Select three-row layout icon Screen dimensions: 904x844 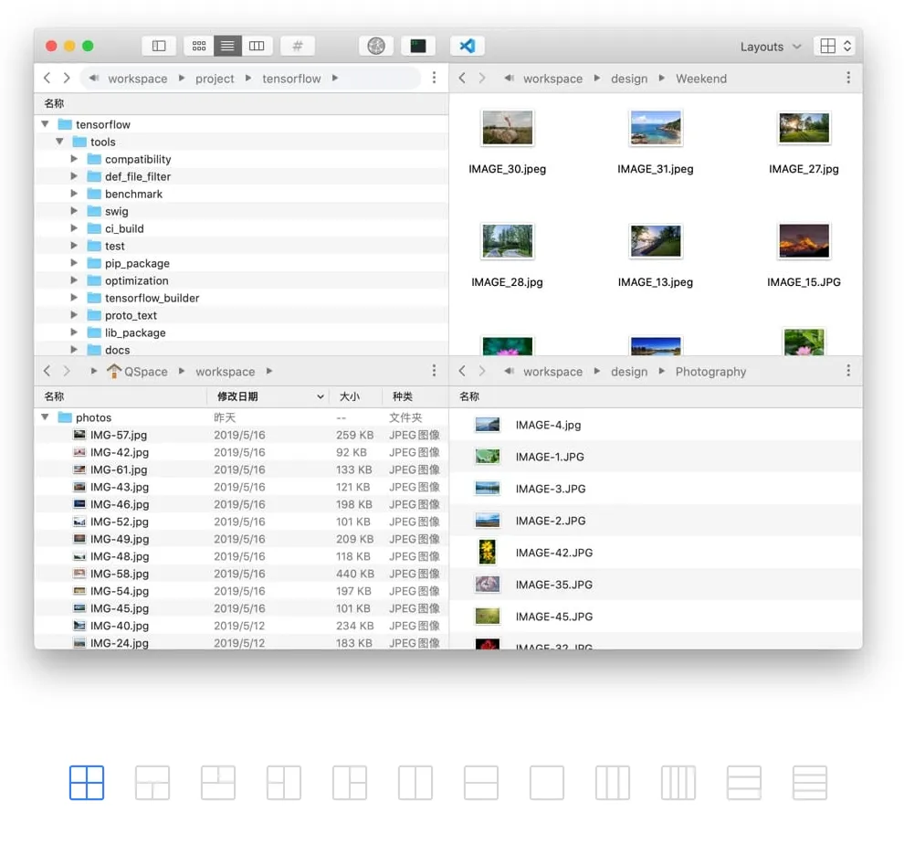point(743,783)
